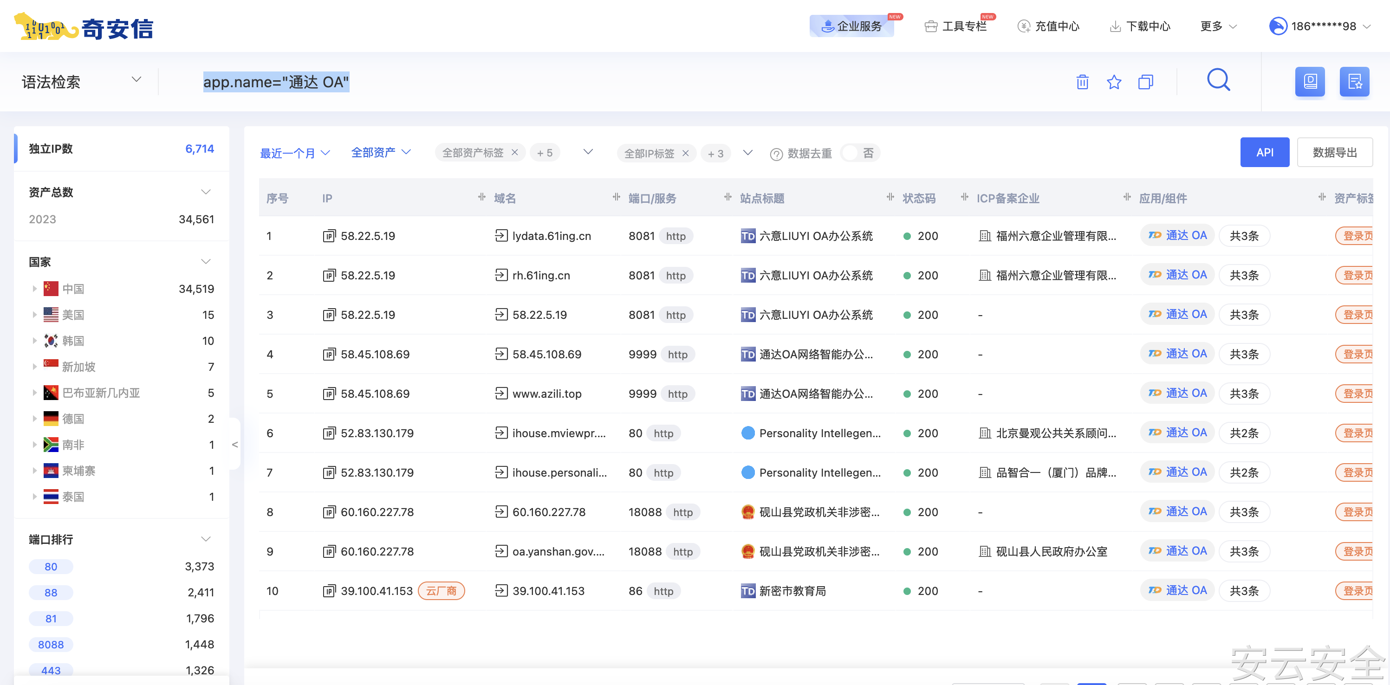The height and width of the screenshot is (685, 1390).
Task: Click the 奇安信 logo
Action: 84,27
